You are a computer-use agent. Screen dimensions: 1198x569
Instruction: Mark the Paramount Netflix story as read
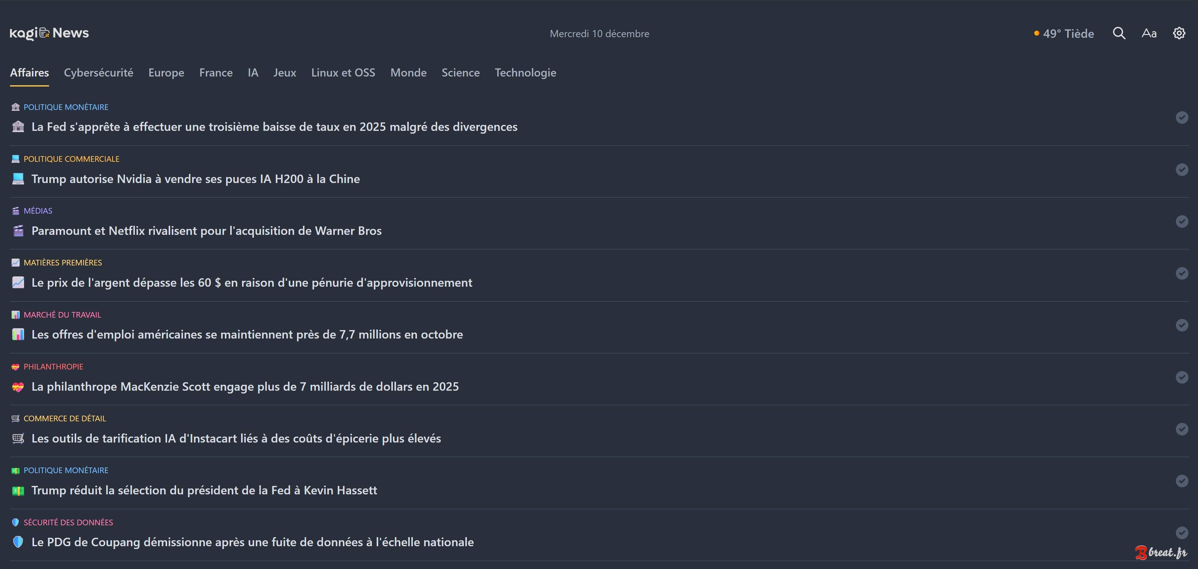click(1182, 222)
